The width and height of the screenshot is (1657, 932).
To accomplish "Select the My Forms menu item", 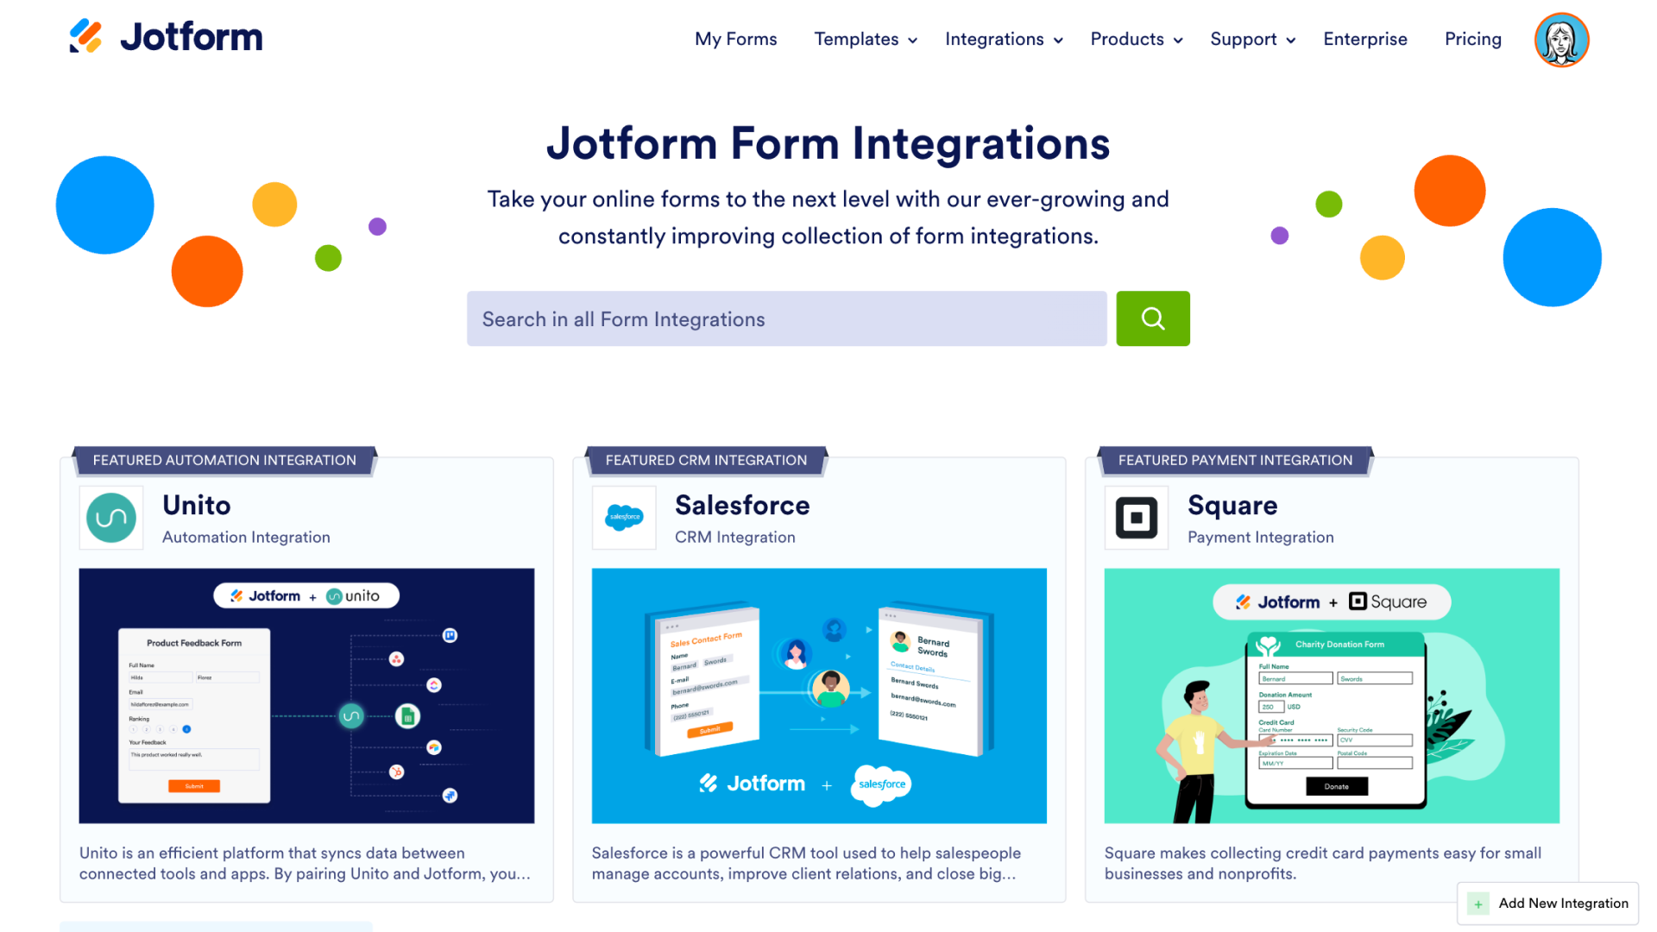I will [735, 40].
